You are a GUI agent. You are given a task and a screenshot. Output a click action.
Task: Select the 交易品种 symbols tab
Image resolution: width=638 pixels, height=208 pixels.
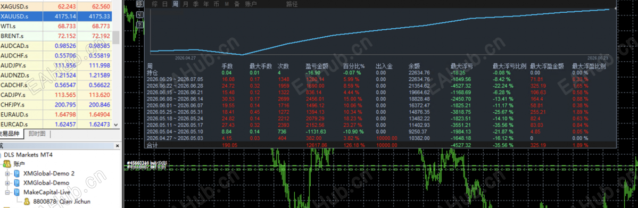tap(11, 134)
